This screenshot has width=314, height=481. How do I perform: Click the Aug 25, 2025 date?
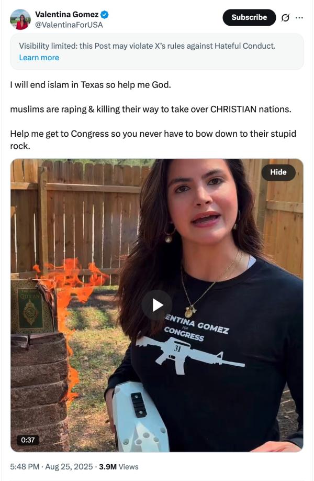tap(69, 466)
